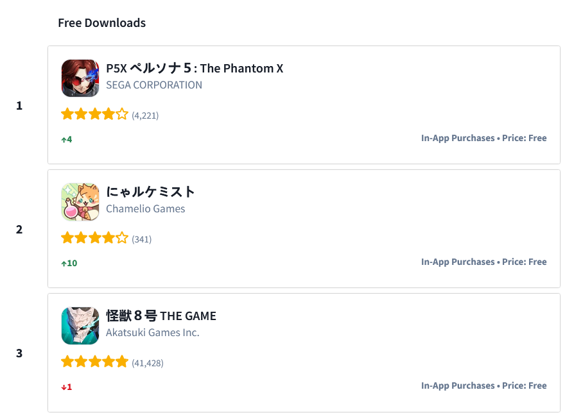The width and height of the screenshot is (565, 415).
Task: Open P5X ペルソナ5: The Phantom X title
Action: click(x=195, y=68)
